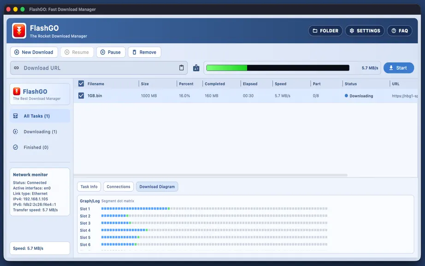Paste from clipboard icon in URL field
Screen dimensions: 425x266
(x=181, y=68)
